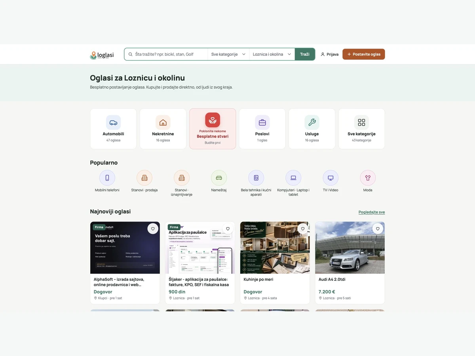This screenshot has height=356, width=475.
Task: Select the Nameštaj sofa icon
Action: [x=219, y=178]
